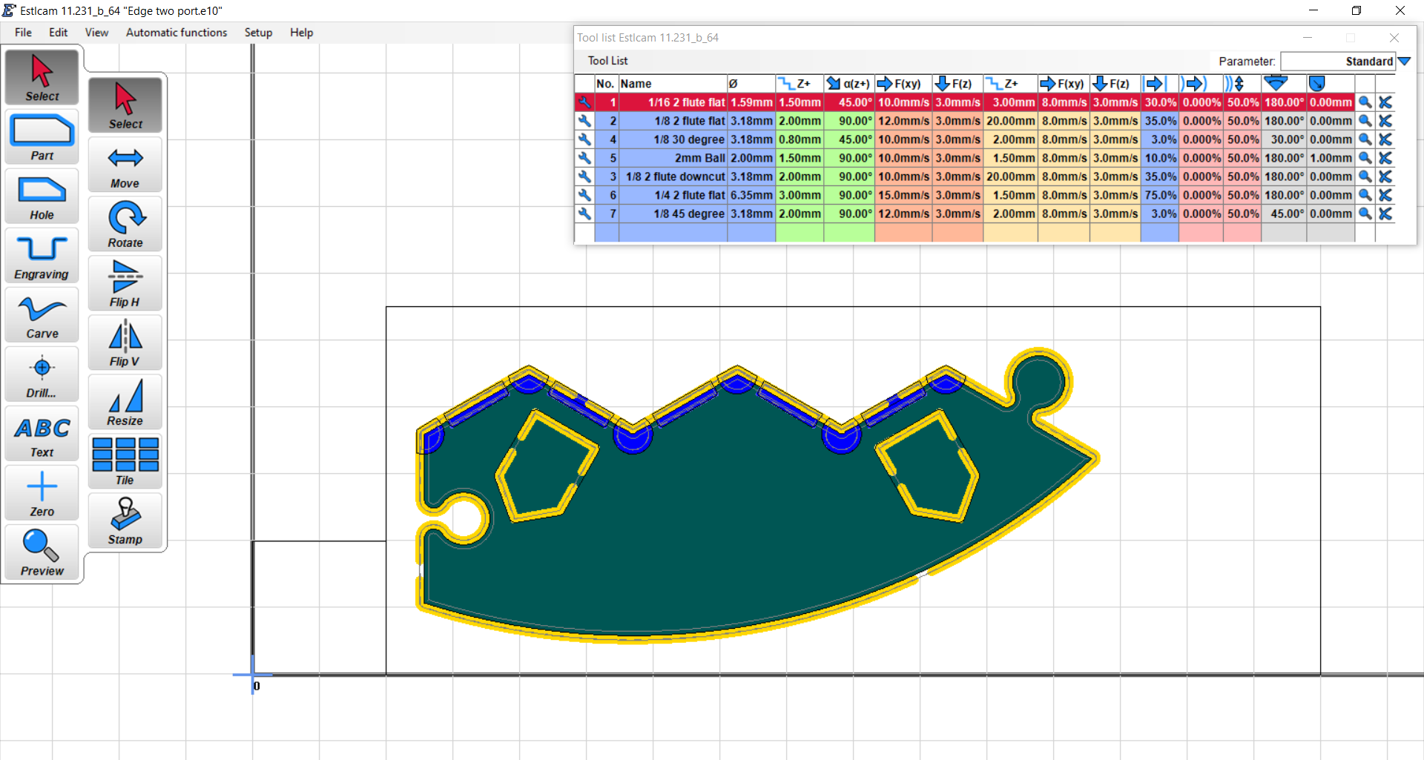Activate the Move tool
Screen dimensions: 1424x760
point(125,165)
